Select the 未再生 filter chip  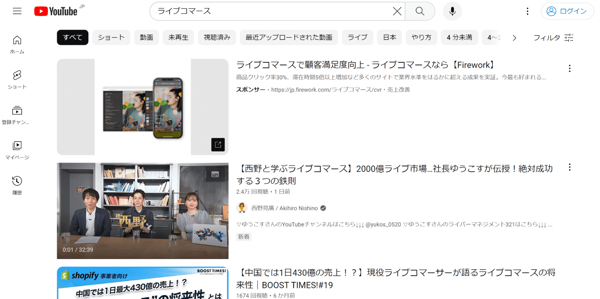[x=178, y=37]
